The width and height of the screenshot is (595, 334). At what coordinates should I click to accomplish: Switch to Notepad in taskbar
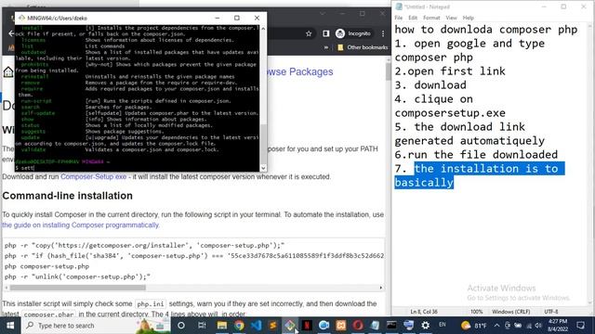[x=375, y=326]
